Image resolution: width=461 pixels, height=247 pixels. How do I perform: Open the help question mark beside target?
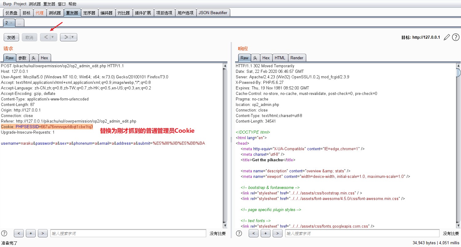pos(455,37)
